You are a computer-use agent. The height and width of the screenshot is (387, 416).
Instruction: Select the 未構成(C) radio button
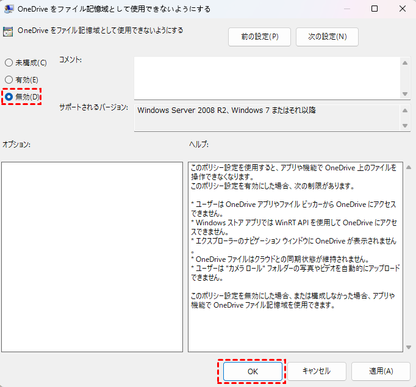26,63
